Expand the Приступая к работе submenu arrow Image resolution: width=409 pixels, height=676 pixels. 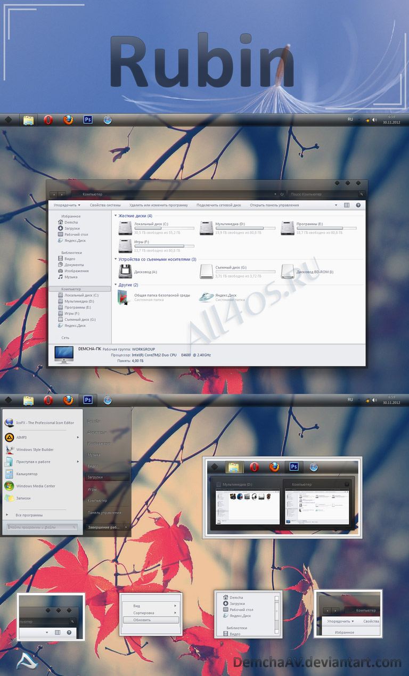pos(78,462)
